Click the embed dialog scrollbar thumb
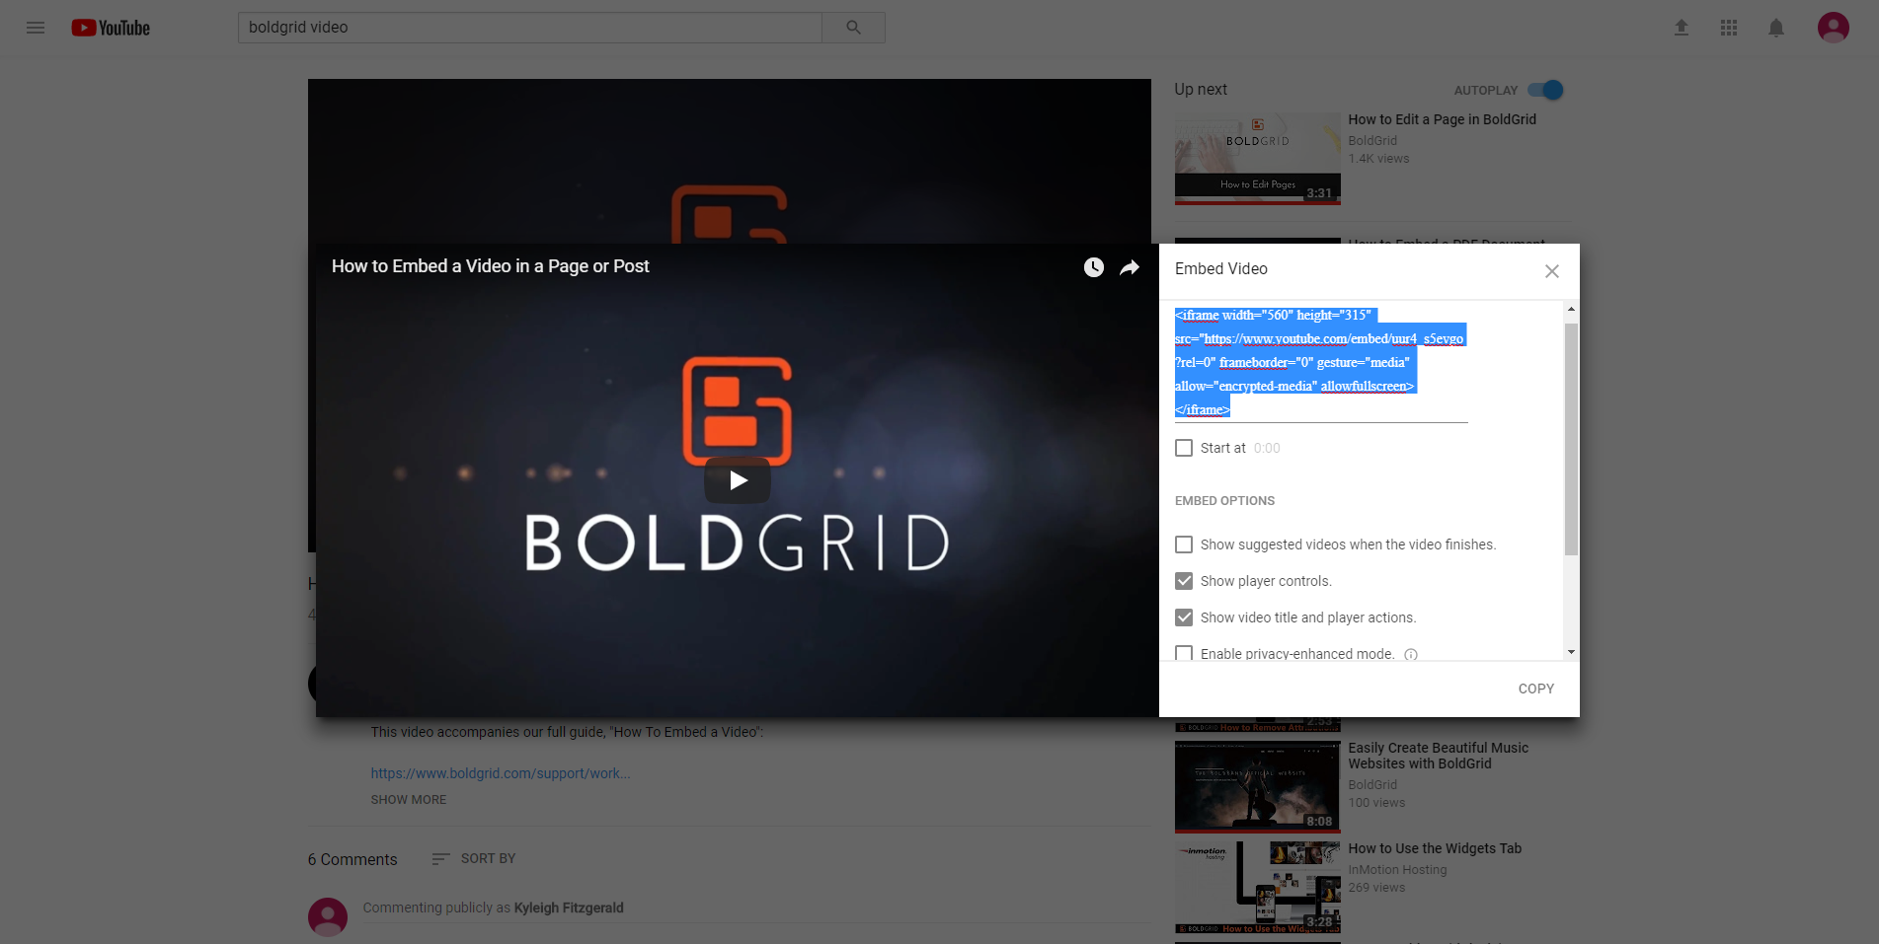This screenshot has width=1879, height=944. pyautogui.click(x=1571, y=439)
